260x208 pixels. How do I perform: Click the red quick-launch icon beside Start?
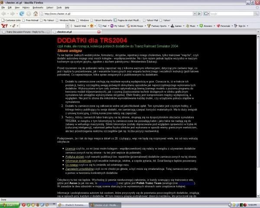tap(24, 205)
